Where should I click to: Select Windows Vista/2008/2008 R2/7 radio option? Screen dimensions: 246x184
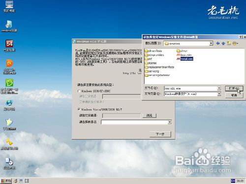tap(79, 109)
